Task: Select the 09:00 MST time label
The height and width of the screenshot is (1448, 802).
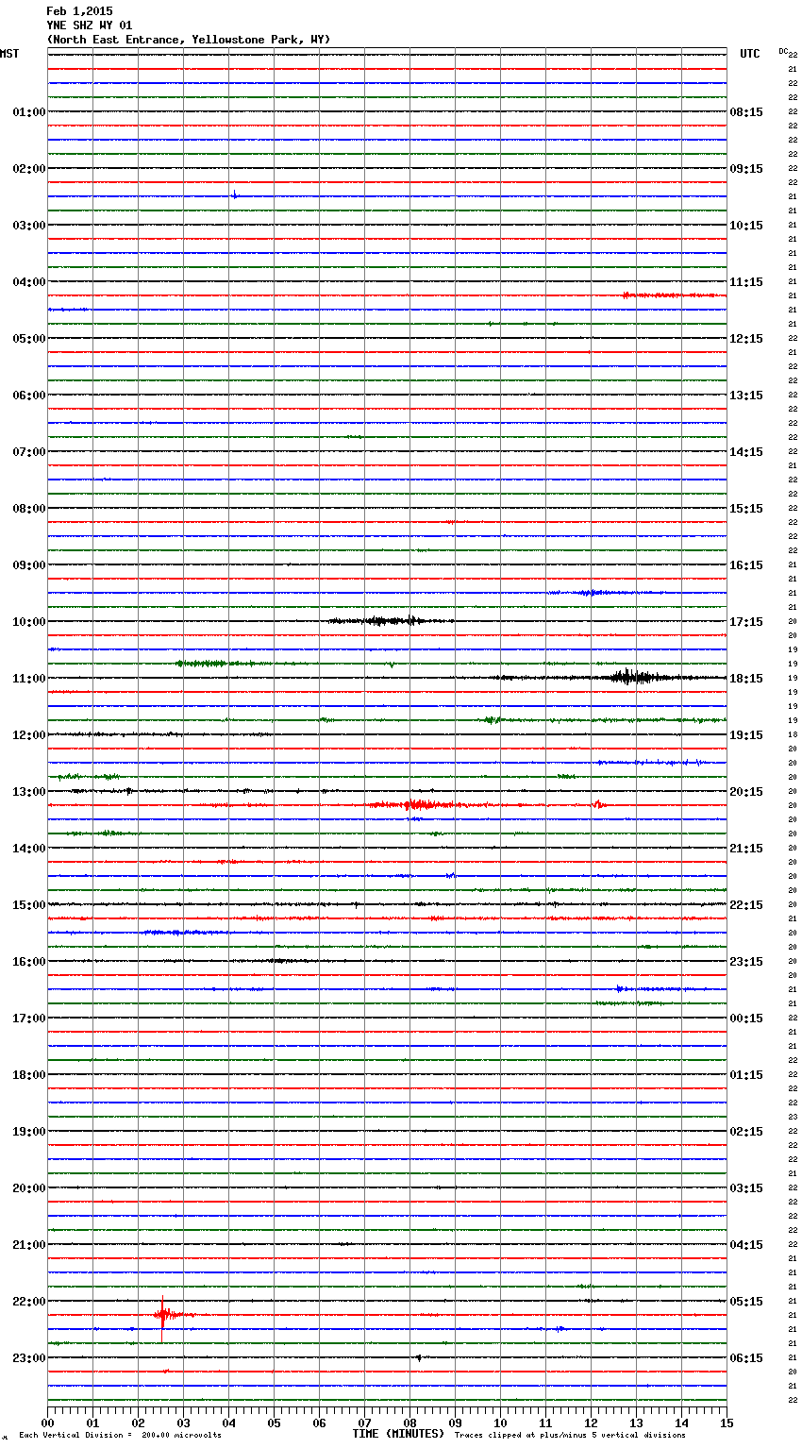Action: pos(29,565)
